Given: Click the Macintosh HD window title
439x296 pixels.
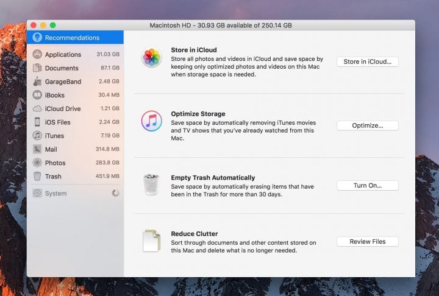Looking at the screenshot, I should pos(221,25).
